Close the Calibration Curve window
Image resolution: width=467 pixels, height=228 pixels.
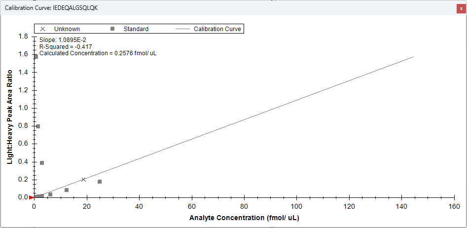[461, 8]
